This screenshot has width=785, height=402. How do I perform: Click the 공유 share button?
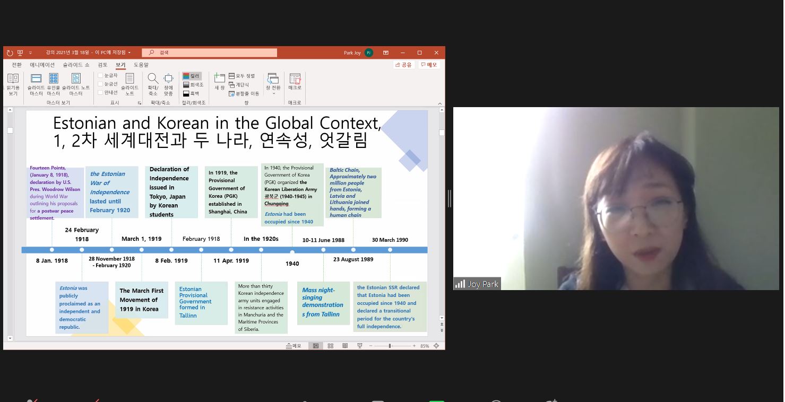[404, 65]
